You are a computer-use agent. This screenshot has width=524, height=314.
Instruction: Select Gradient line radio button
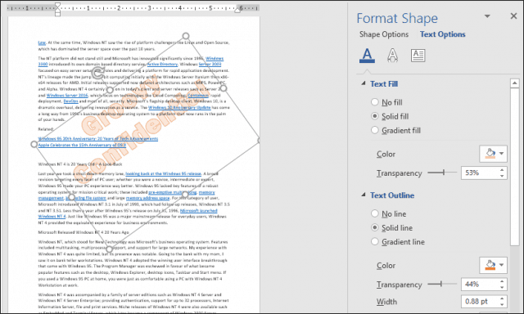[375, 241]
